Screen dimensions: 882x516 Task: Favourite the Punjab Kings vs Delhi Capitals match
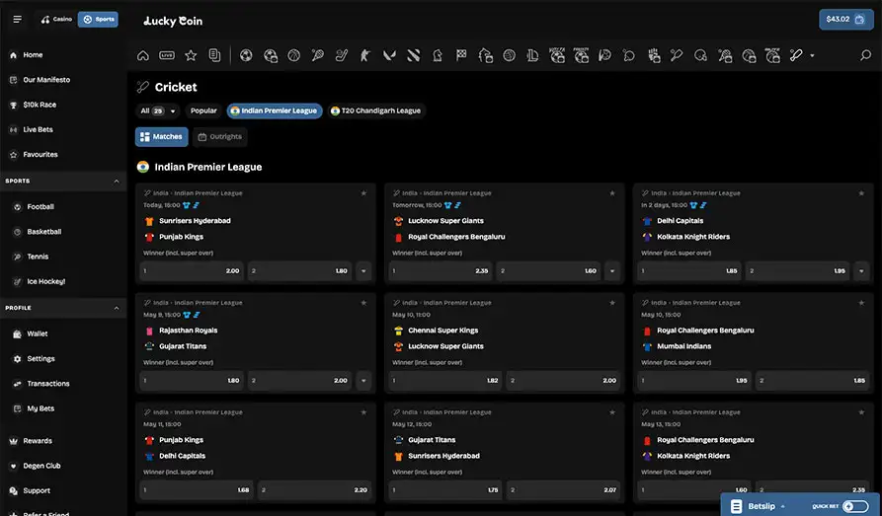(x=363, y=412)
